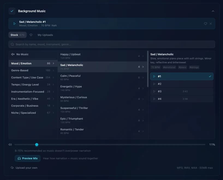Screen dimensions: 223x180
Task: Click the 70 BPM tag
Action: [156, 67]
